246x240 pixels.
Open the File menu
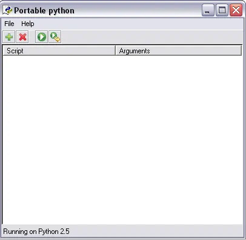click(9, 24)
